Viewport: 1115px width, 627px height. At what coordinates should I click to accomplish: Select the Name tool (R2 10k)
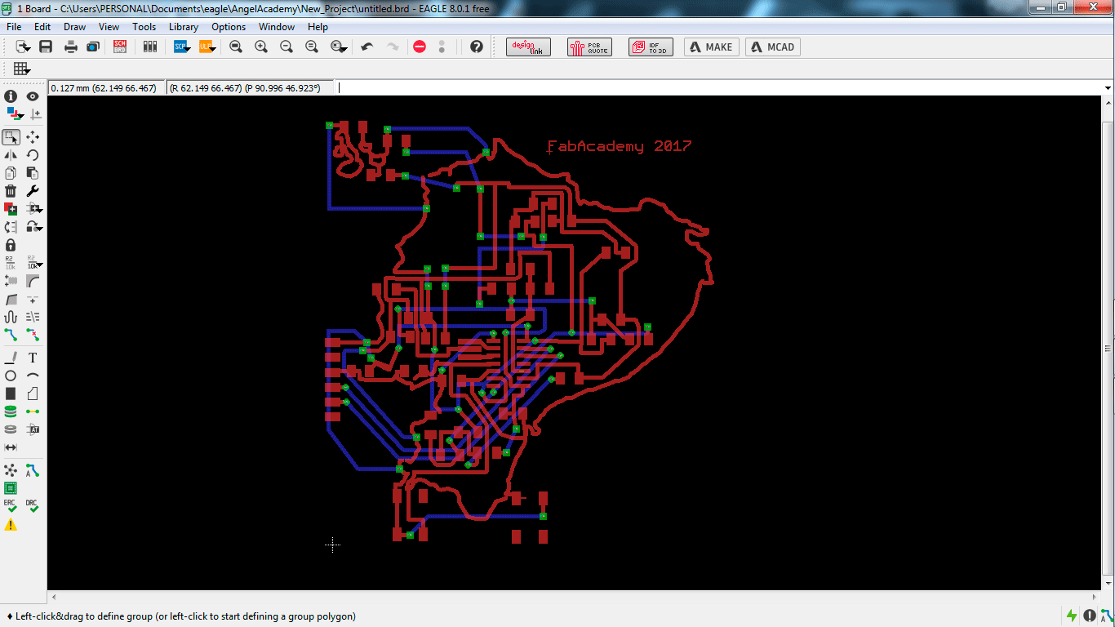[11, 263]
